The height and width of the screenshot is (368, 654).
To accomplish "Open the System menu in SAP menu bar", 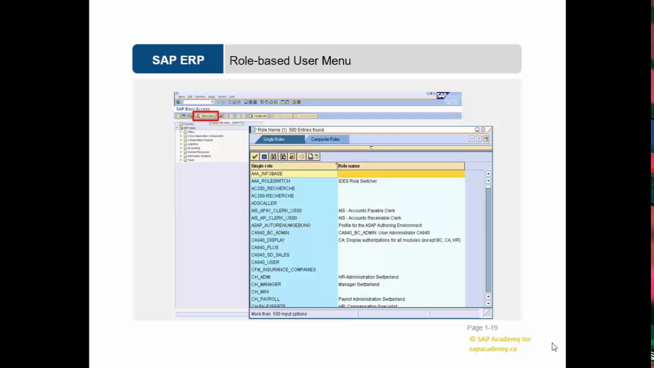I will (x=222, y=97).
